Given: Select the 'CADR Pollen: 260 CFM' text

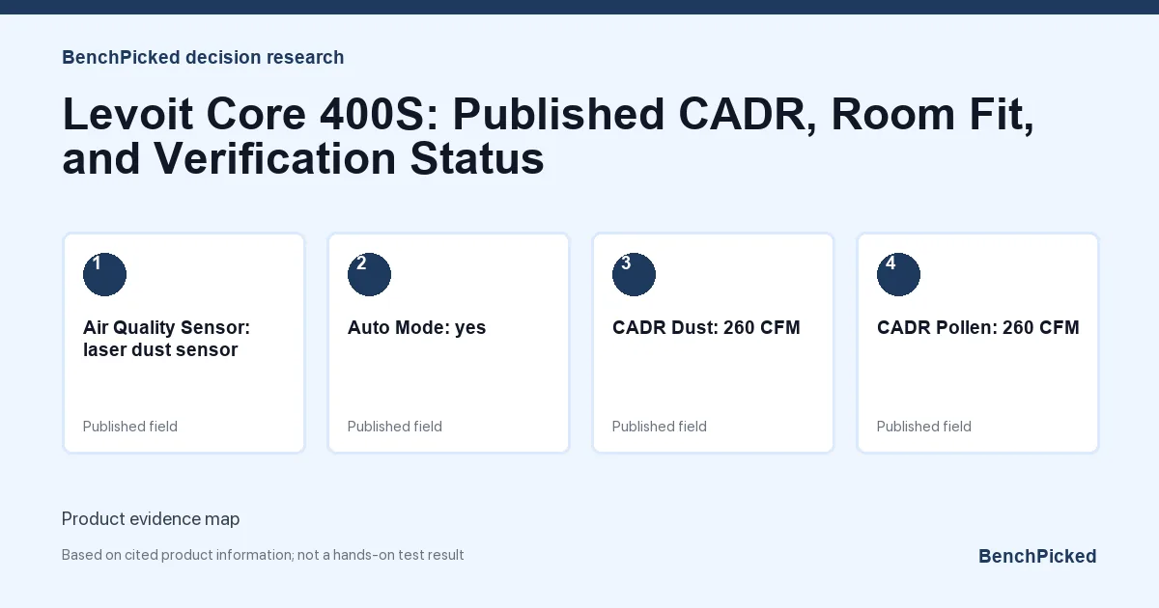Looking at the screenshot, I should [x=977, y=328].
